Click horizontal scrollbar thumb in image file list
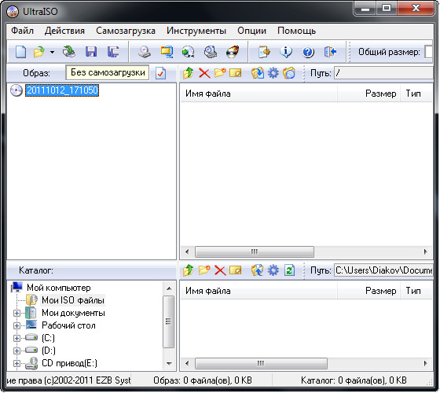440x393 pixels. tap(255, 252)
